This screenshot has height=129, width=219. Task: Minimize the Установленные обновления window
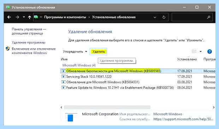click(184, 7)
